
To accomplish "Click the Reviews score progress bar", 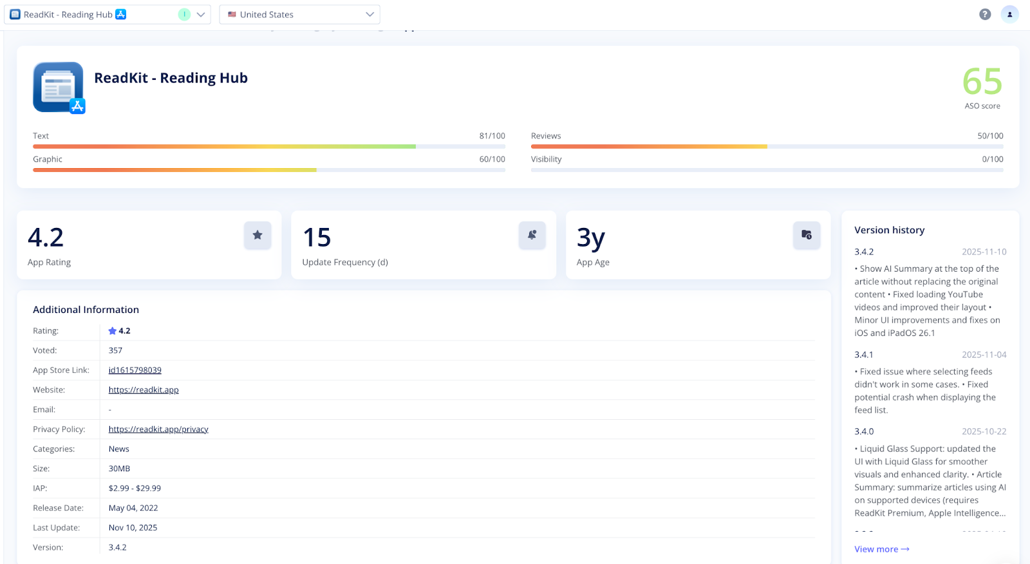I will tap(767, 147).
